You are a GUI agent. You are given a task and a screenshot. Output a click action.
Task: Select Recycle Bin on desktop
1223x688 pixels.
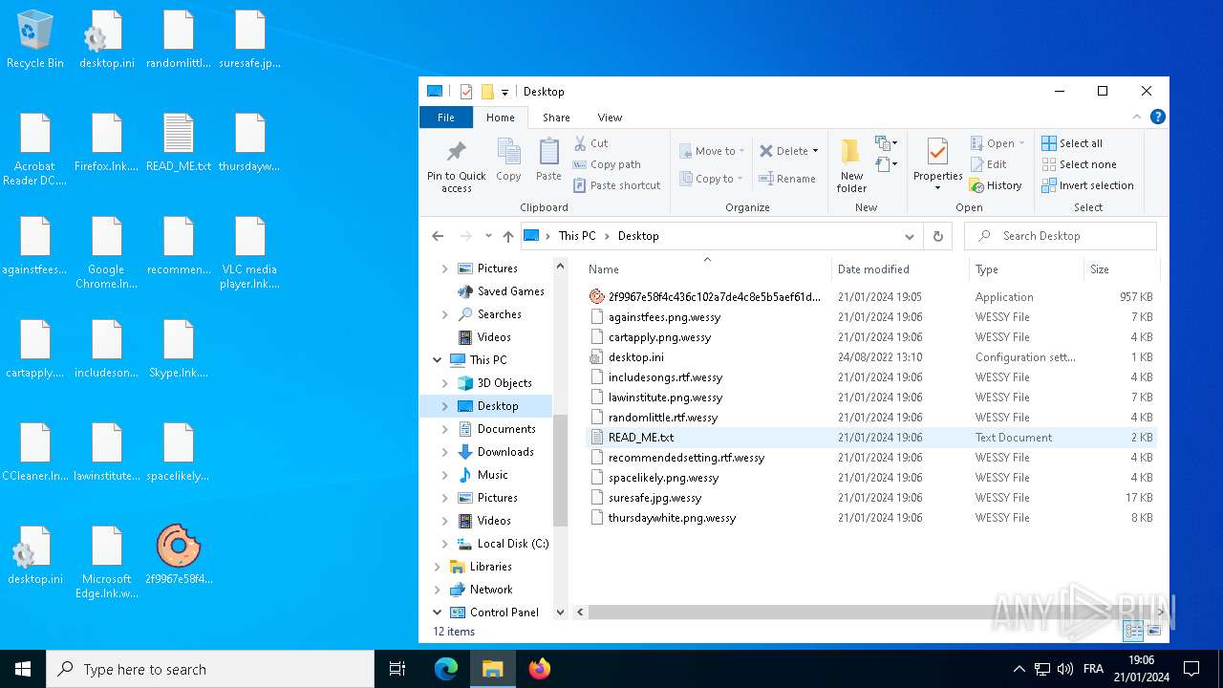click(x=35, y=40)
